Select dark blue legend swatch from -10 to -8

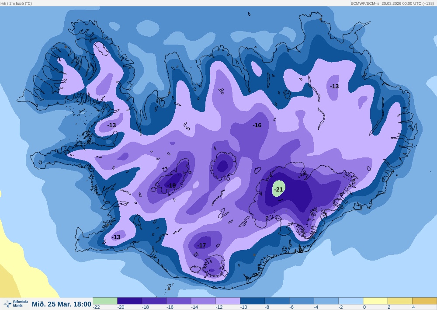[x=253, y=301]
